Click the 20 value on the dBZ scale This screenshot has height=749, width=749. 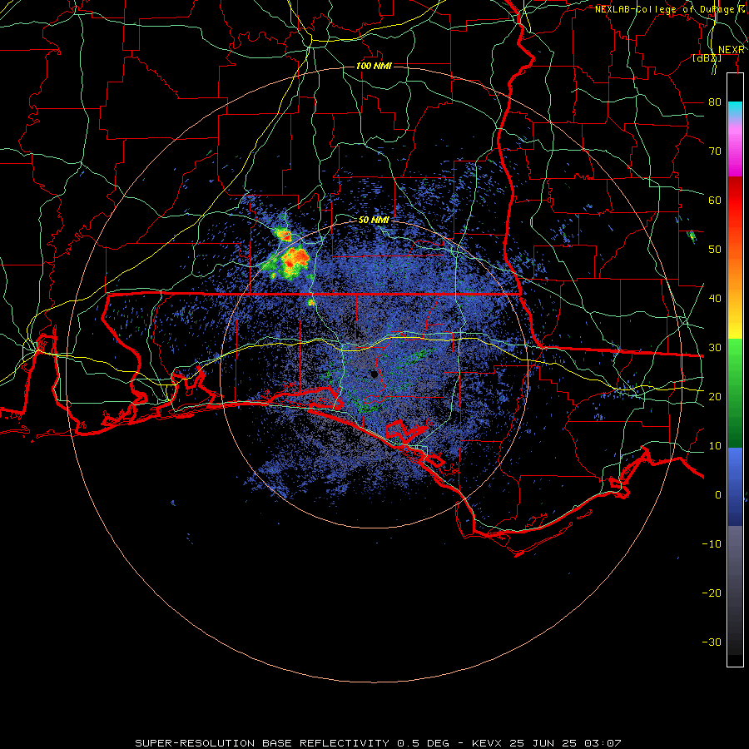(x=715, y=396)
